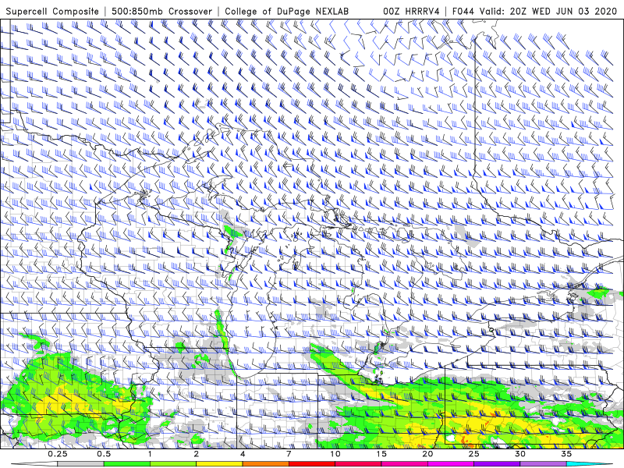The height and width of the screenshot is (468, 624).
Task: Click the "1" legend value
Action: pos(150,454)
